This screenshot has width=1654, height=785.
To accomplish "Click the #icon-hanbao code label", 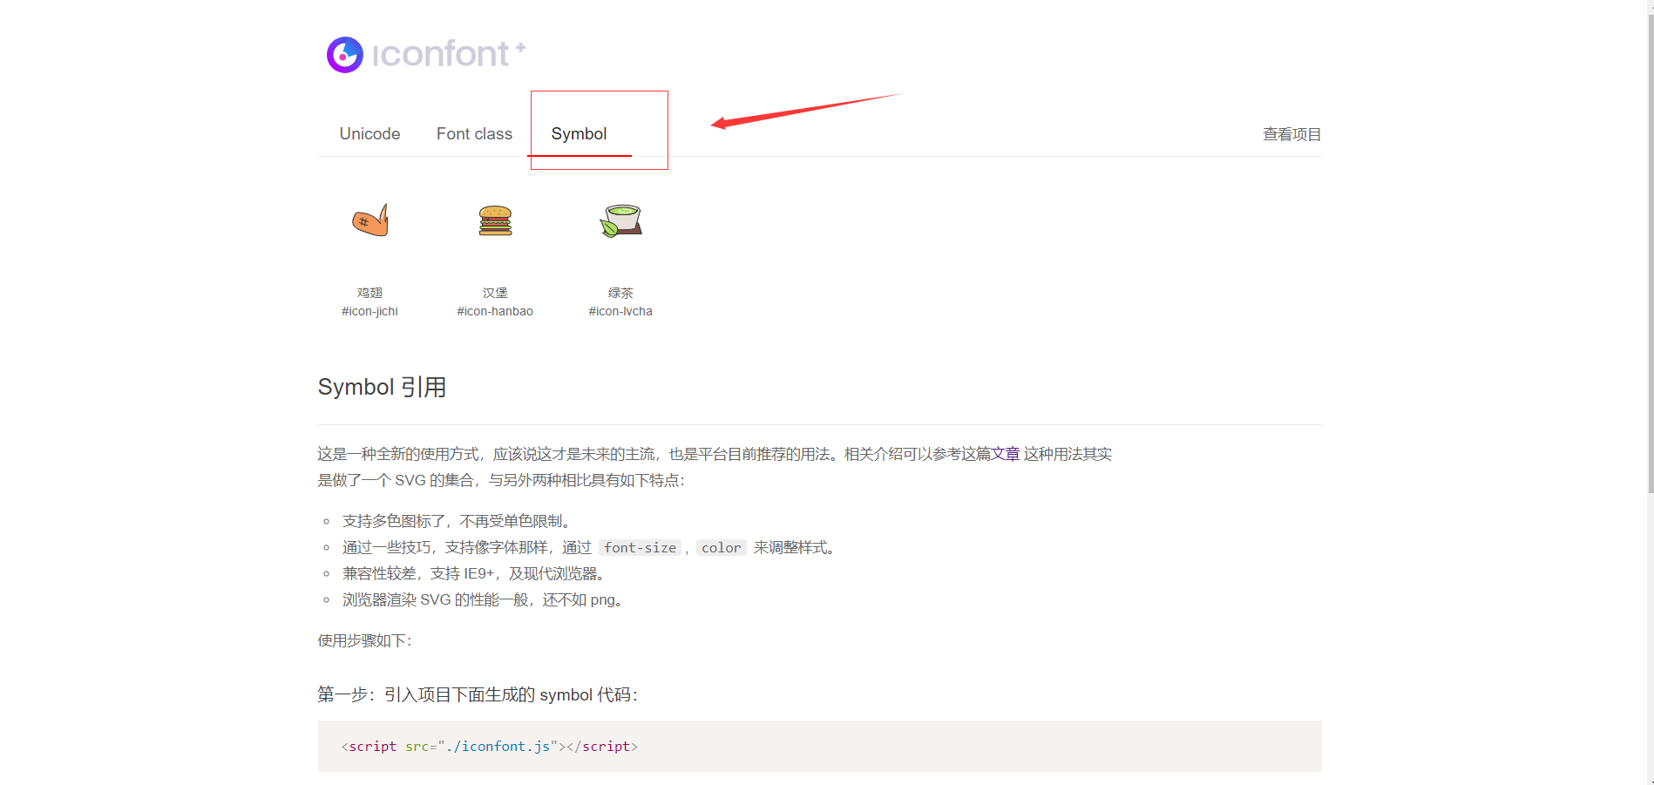I will 495,311.
